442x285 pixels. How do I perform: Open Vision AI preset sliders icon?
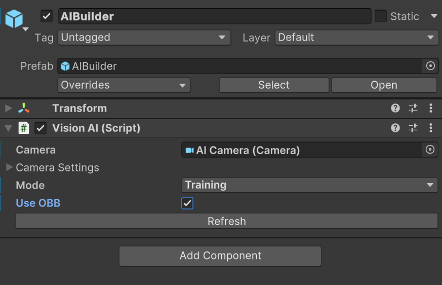[413, 128]
